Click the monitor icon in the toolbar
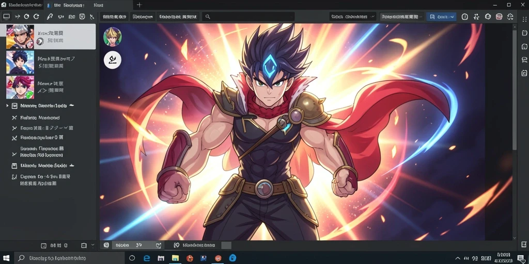The height and width of the screenshot is (264, 529). click(x=6, y=16)
